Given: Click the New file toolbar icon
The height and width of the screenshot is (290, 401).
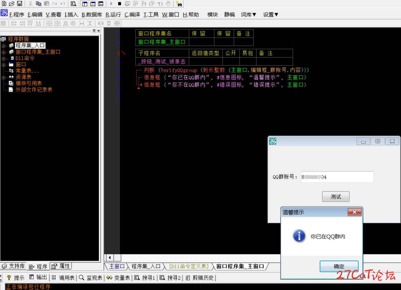Looking at the screenshot, I should [x=4, y=4].
